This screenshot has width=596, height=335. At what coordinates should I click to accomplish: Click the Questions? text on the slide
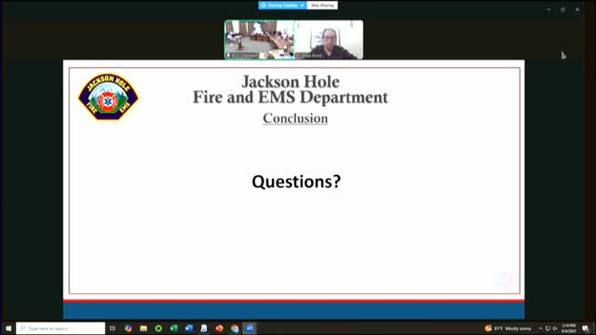click(296, 181)
